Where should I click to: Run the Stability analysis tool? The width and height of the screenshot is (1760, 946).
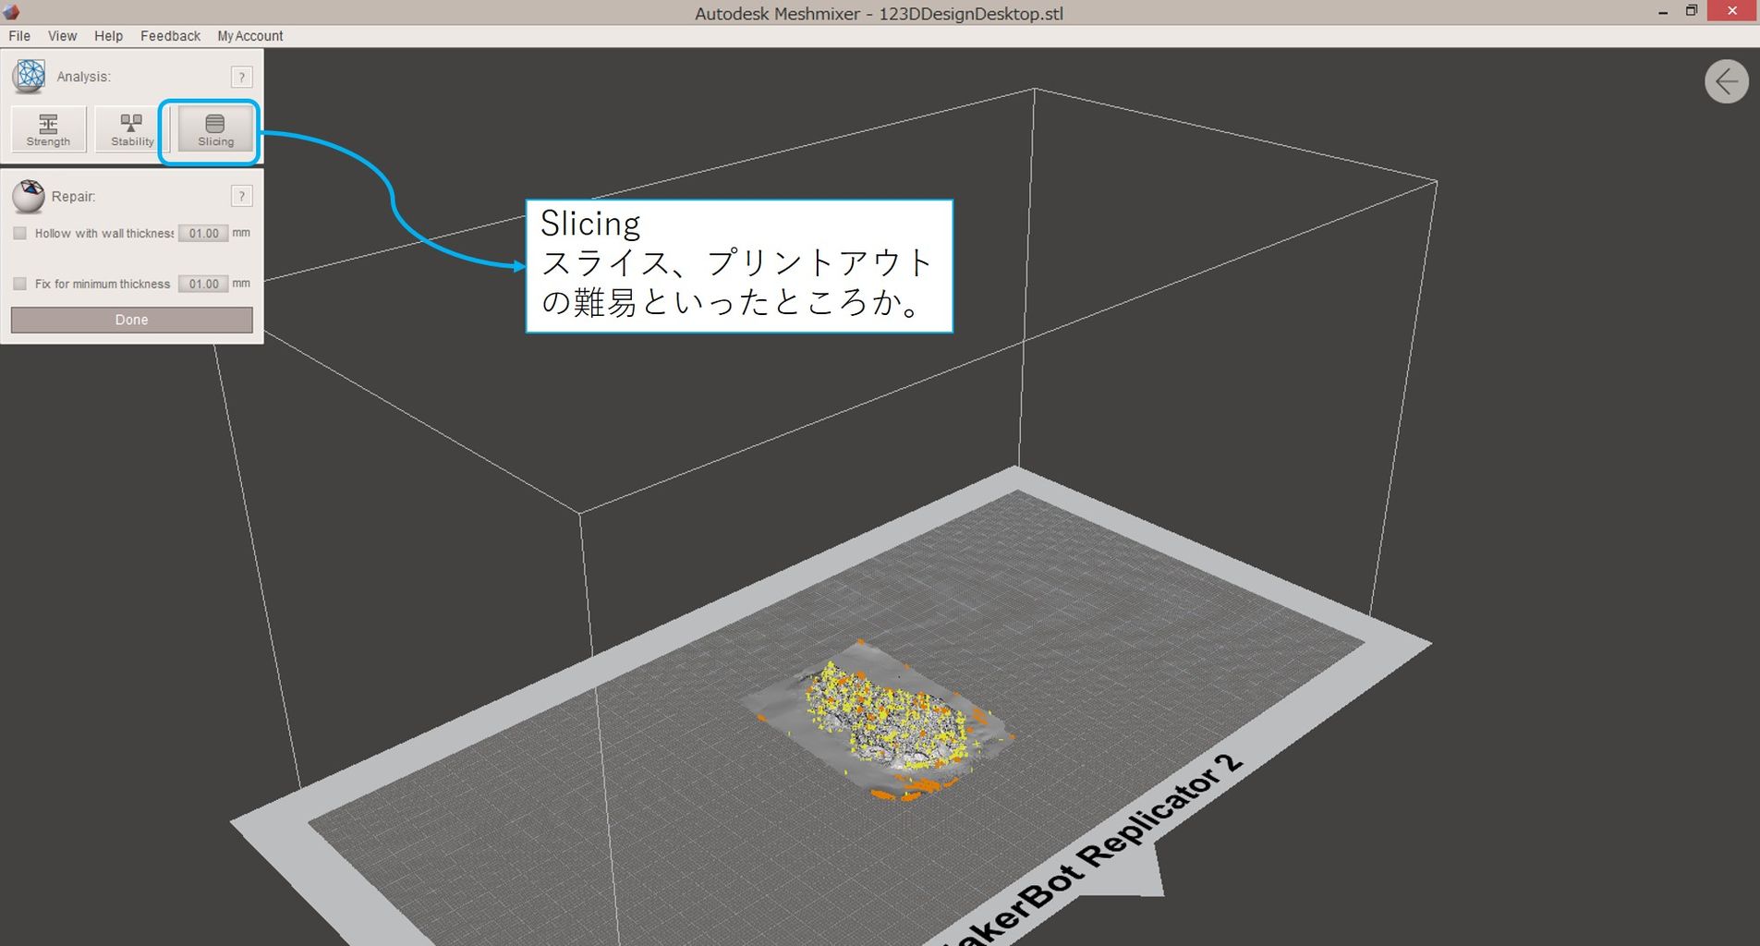pyautogui.click(x=132, y=129)
